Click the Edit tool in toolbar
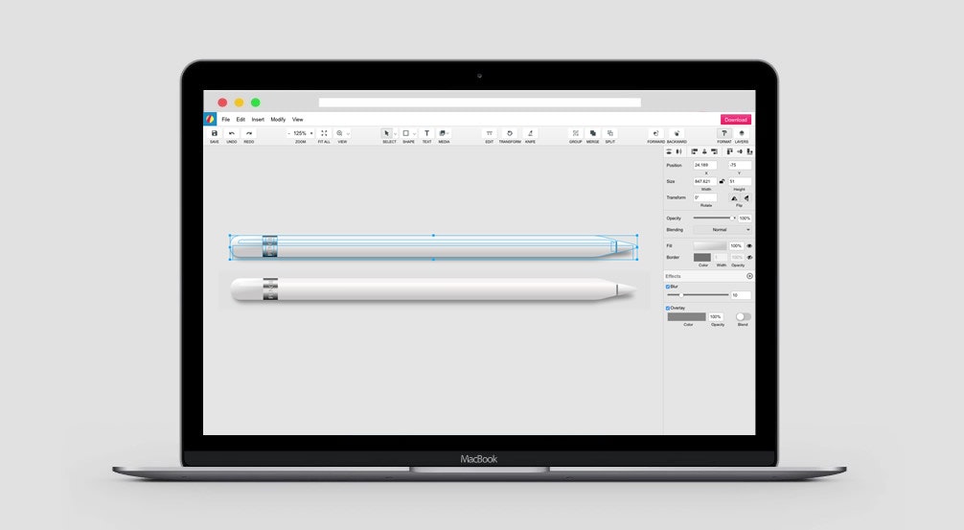This screenshot has width=964, height=530. 490,133
